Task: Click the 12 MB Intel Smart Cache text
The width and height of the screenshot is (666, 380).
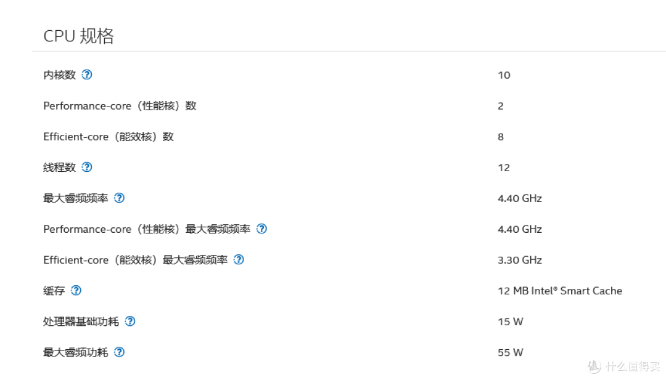Action: [559, 291]
